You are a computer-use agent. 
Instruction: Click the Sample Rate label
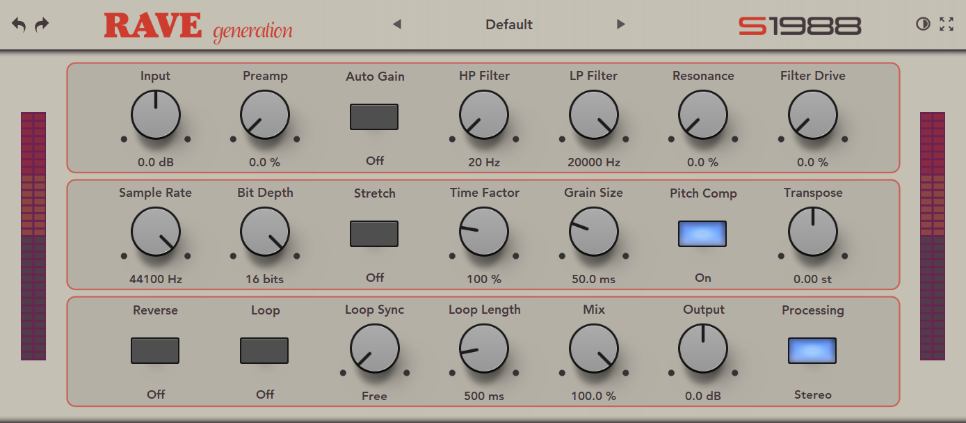[155, 193]
